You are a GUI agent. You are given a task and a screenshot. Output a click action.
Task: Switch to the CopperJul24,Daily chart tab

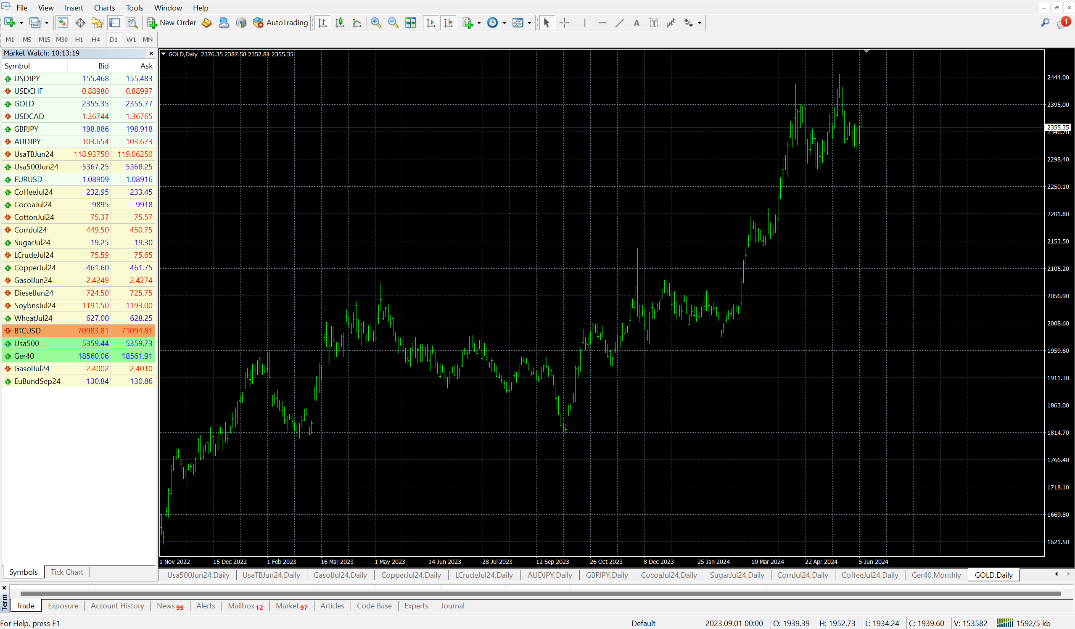[410, 575]
